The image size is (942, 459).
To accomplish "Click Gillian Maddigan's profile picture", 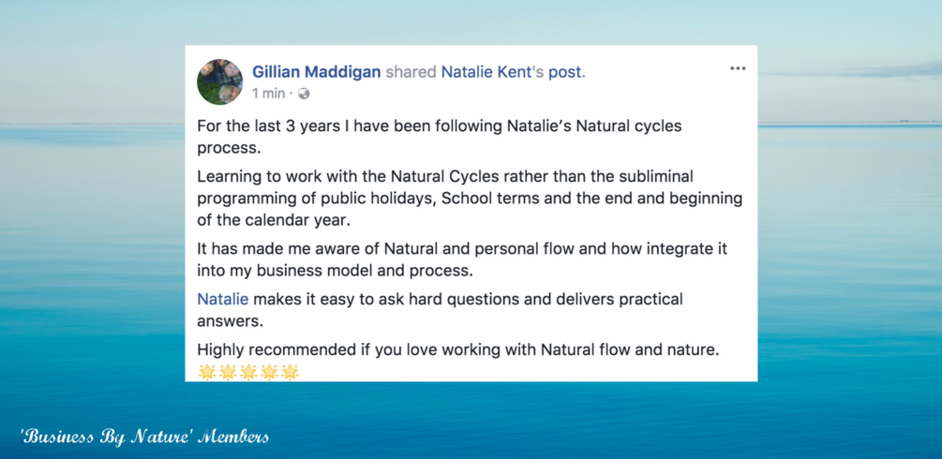I will (x=220, y=81).
